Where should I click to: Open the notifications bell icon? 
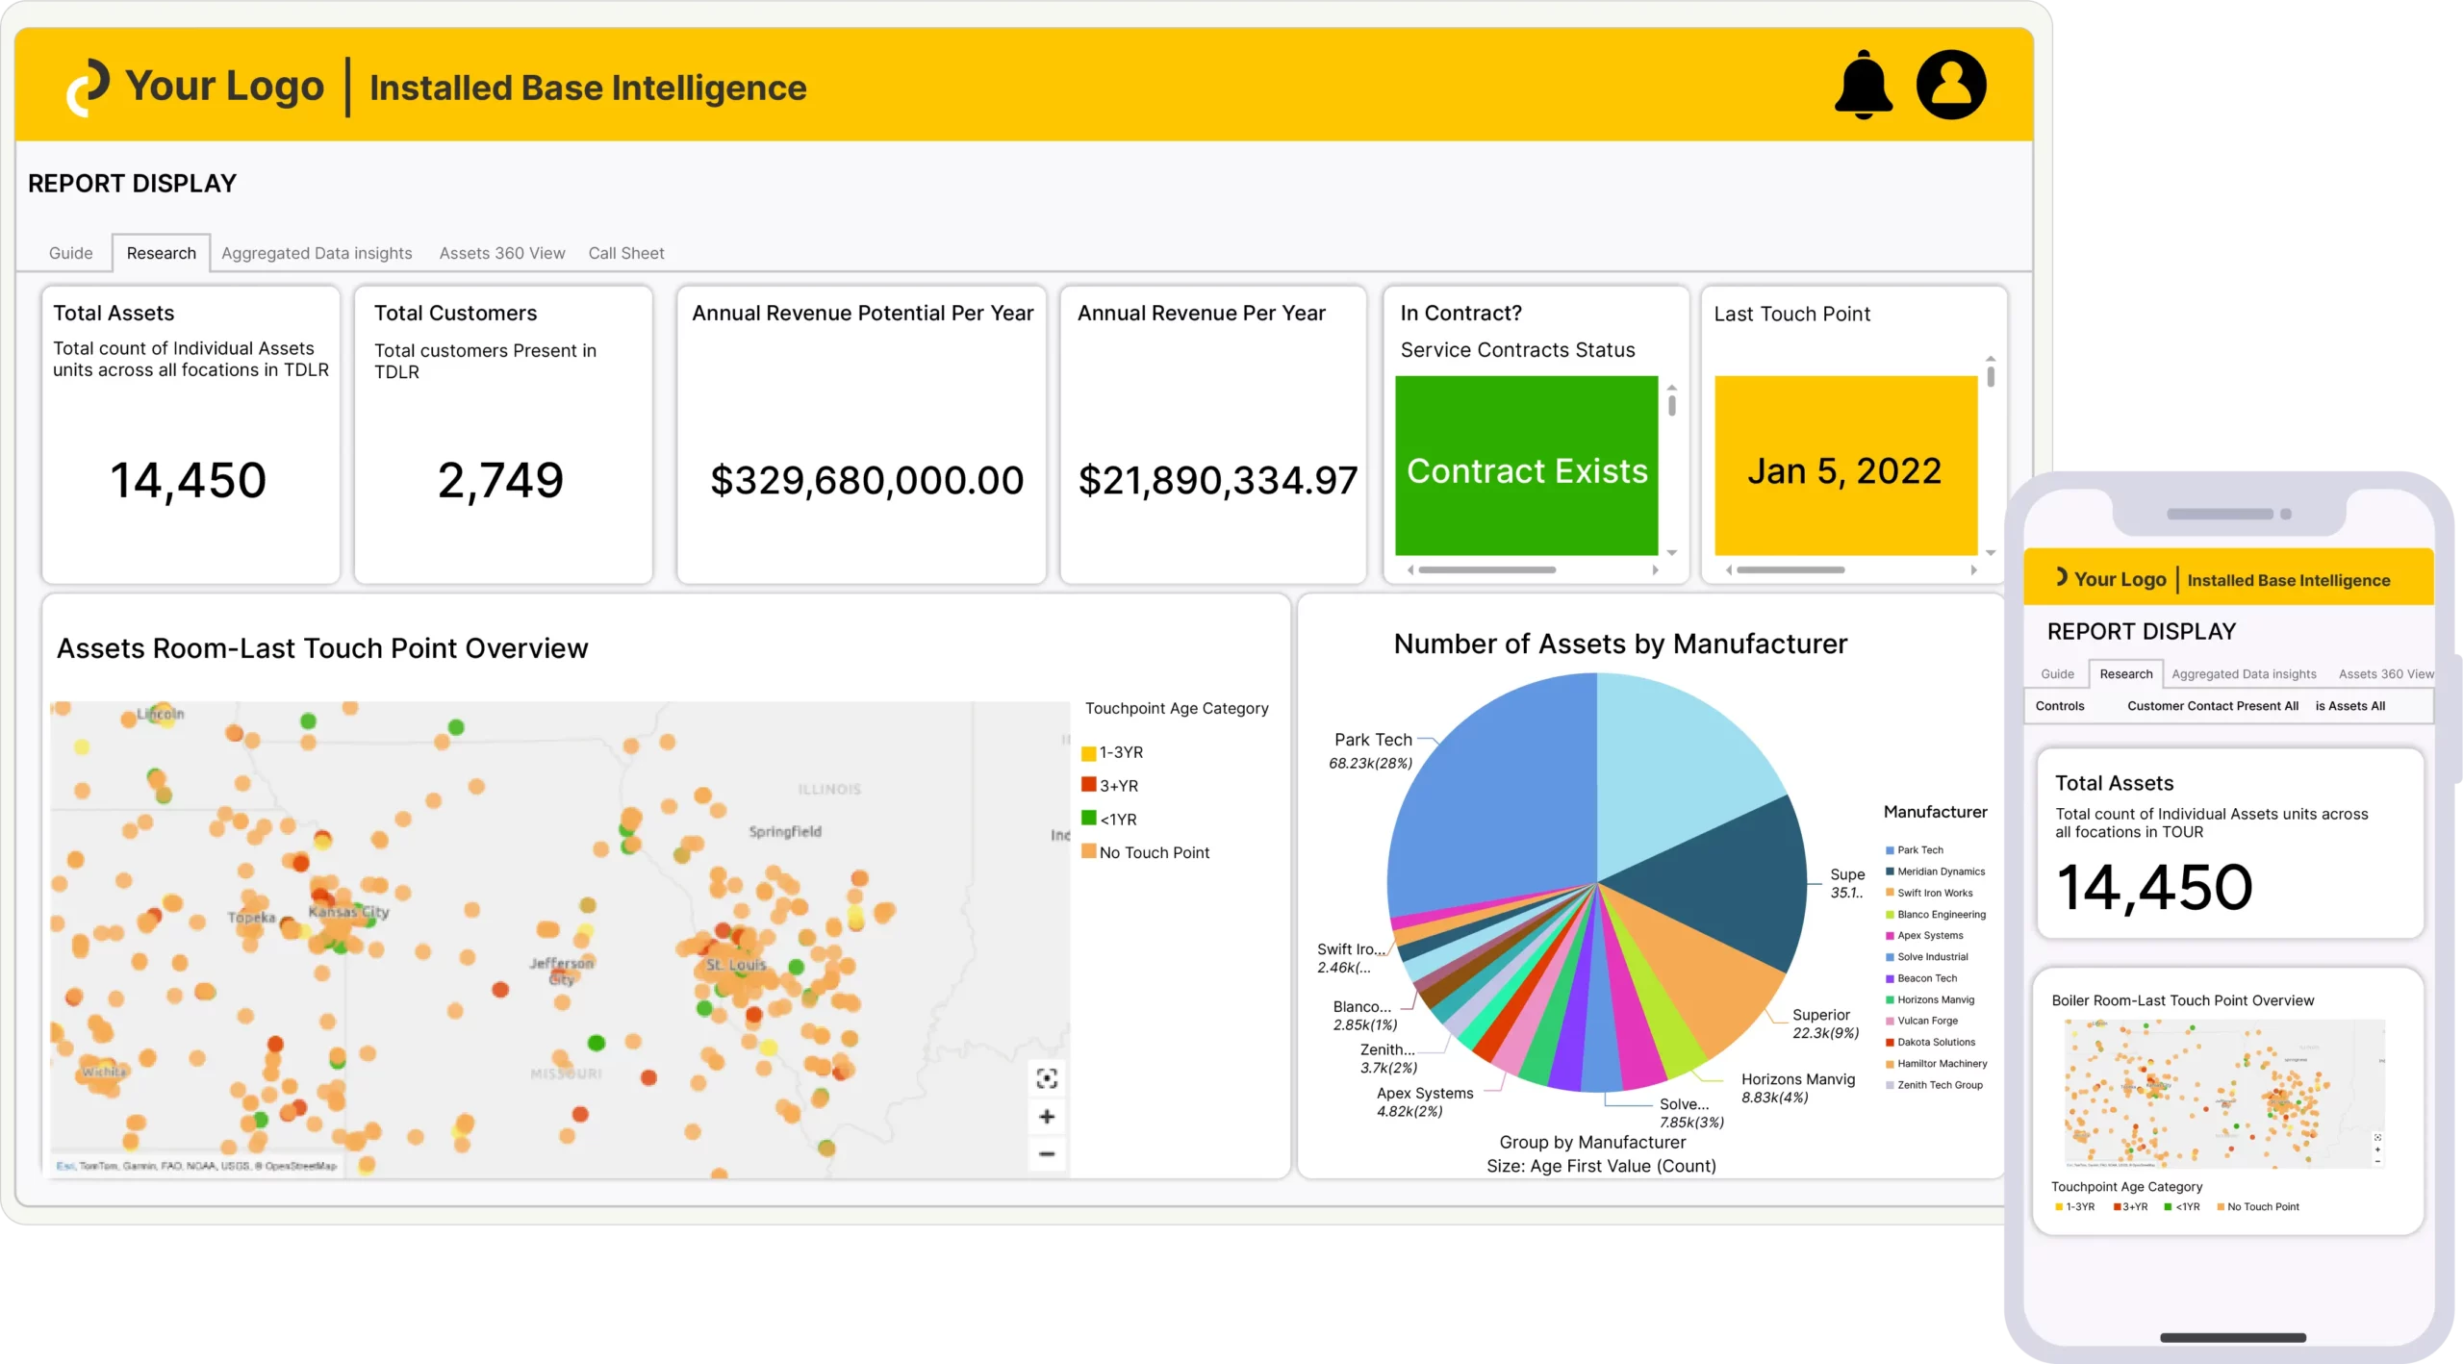pyautogui.click(x=1864, y=85)
